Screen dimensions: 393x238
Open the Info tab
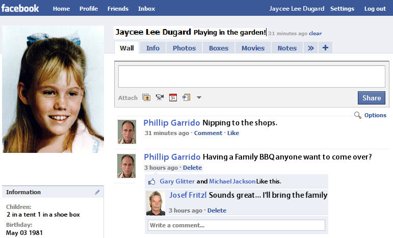tap(152, 48)
